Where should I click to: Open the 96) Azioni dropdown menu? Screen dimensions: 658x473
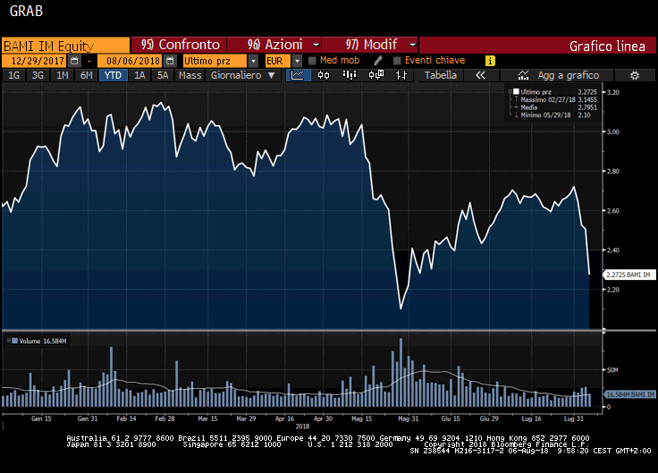coord(316,45)
